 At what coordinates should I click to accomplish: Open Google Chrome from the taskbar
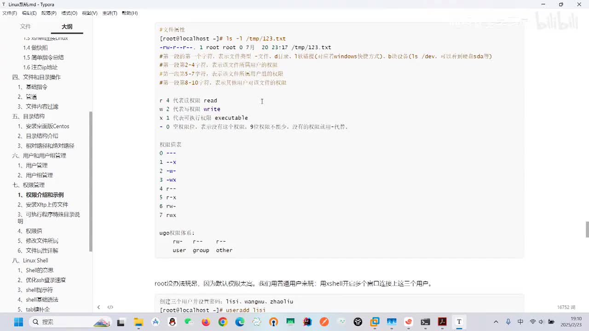coord(223,322)
